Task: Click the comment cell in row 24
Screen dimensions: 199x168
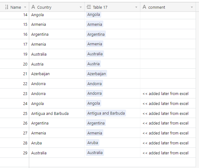Action: [x=168, y=103]
